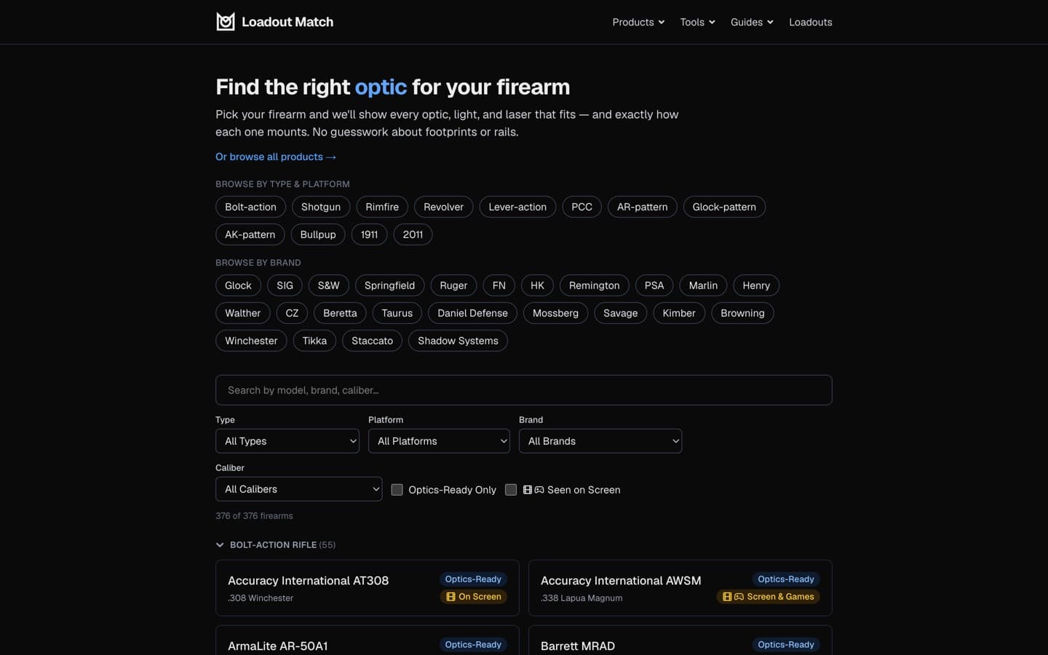Click the Screen & Games badge on AWSM card

pyautogui.click(x=769, y=597)
